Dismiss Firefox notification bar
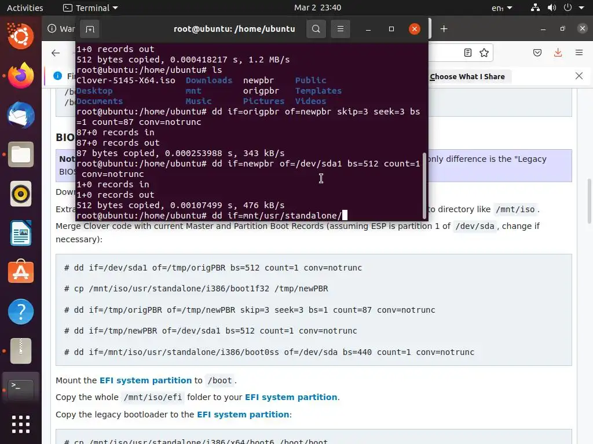The height and width of the screenshot is (444, 593). click(579, 76)
